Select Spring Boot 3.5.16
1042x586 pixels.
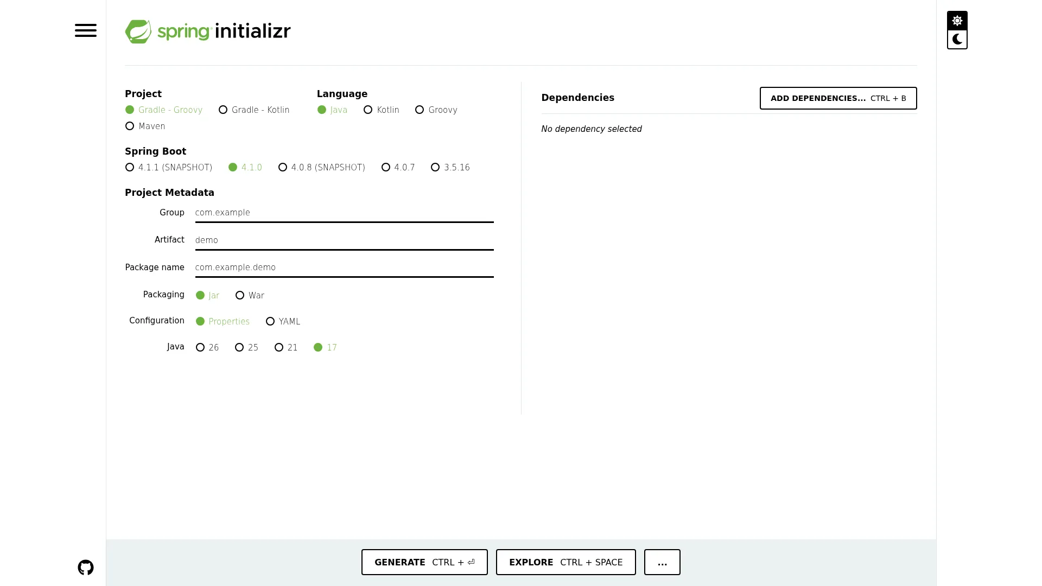[x=450, y=167]
